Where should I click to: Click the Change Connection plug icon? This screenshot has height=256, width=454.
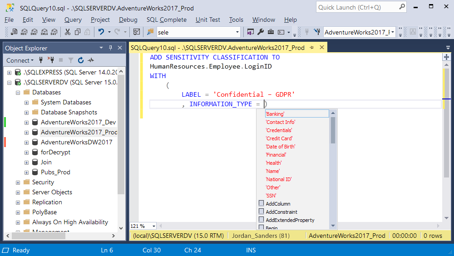[x=317, y=32]
